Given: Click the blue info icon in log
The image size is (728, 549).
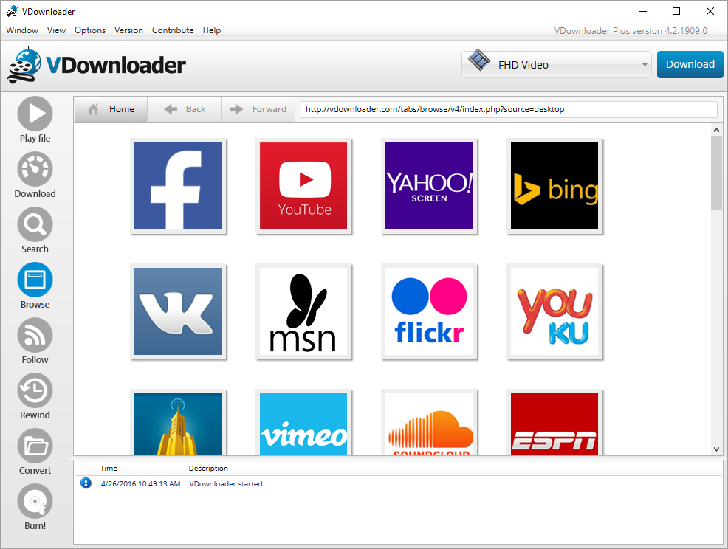Looking at the screenshot, I should [86, 483].
